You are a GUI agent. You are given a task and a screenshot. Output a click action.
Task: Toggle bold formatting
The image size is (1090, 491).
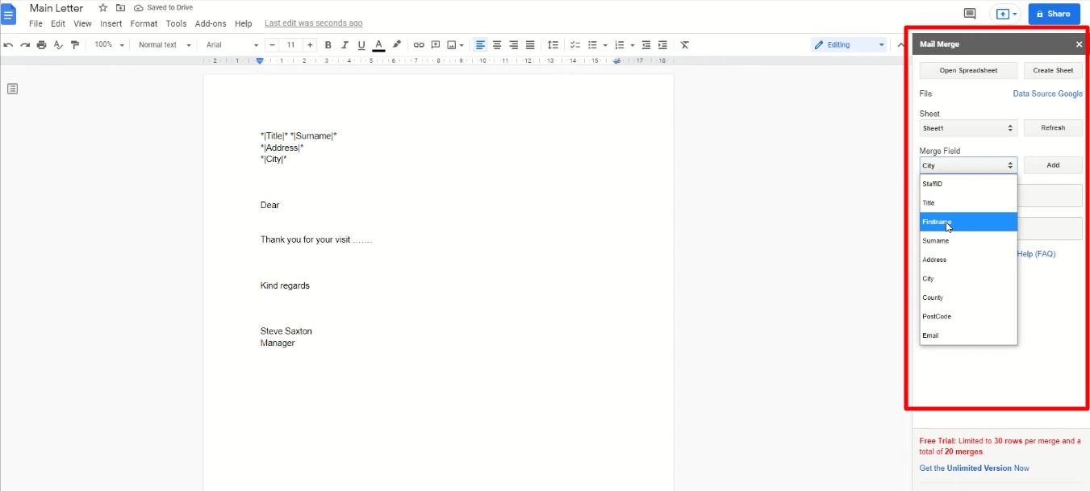click(x=328, y=44)
